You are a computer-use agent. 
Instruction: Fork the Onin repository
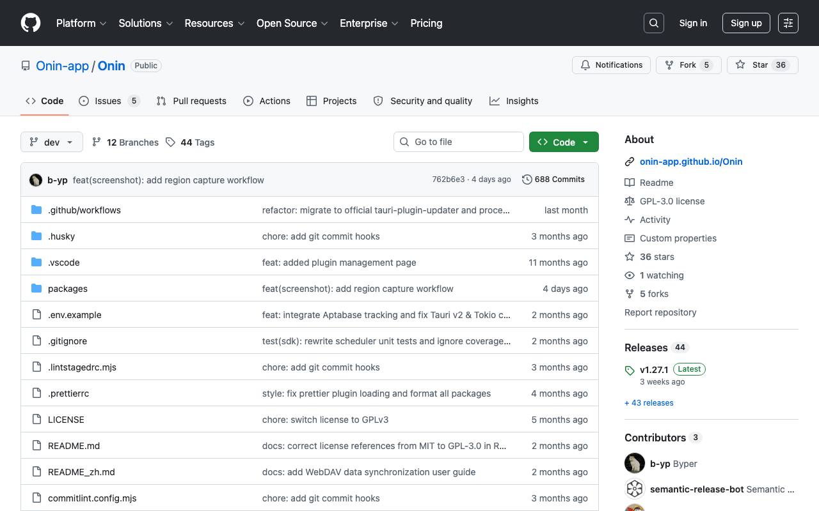coord(688,65)
